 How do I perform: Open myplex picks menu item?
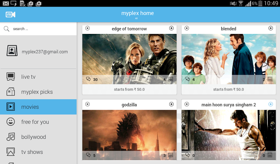[x=38, y=92]
